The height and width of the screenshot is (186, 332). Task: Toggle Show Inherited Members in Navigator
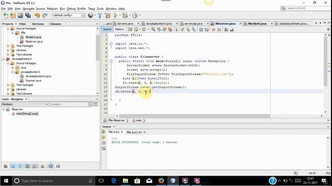(x=6, y=166)
